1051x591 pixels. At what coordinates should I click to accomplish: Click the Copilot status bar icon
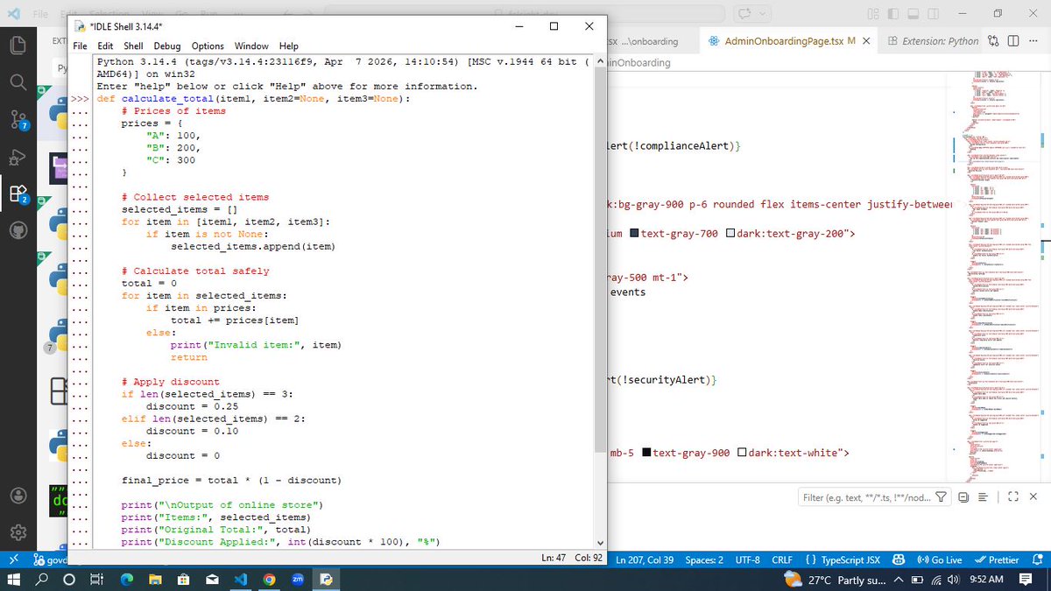pos(899,559)
